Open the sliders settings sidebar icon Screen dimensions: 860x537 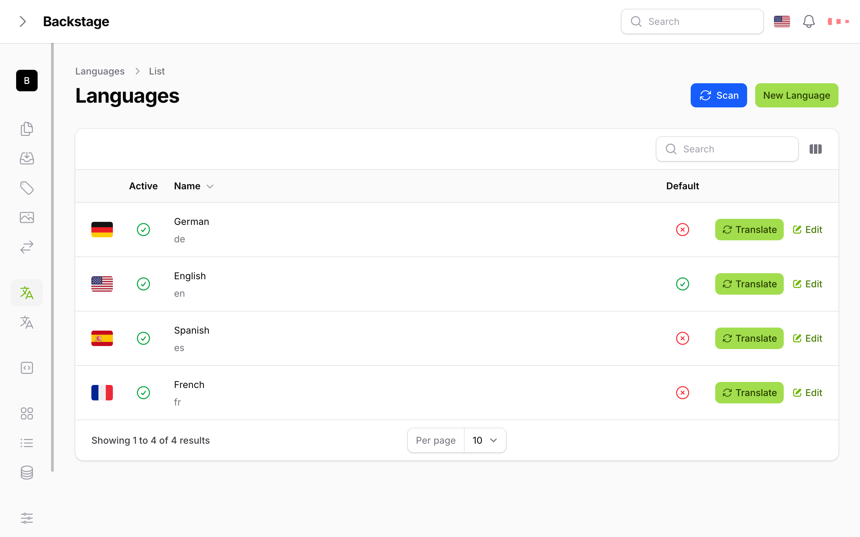click(x=27, y=518)
